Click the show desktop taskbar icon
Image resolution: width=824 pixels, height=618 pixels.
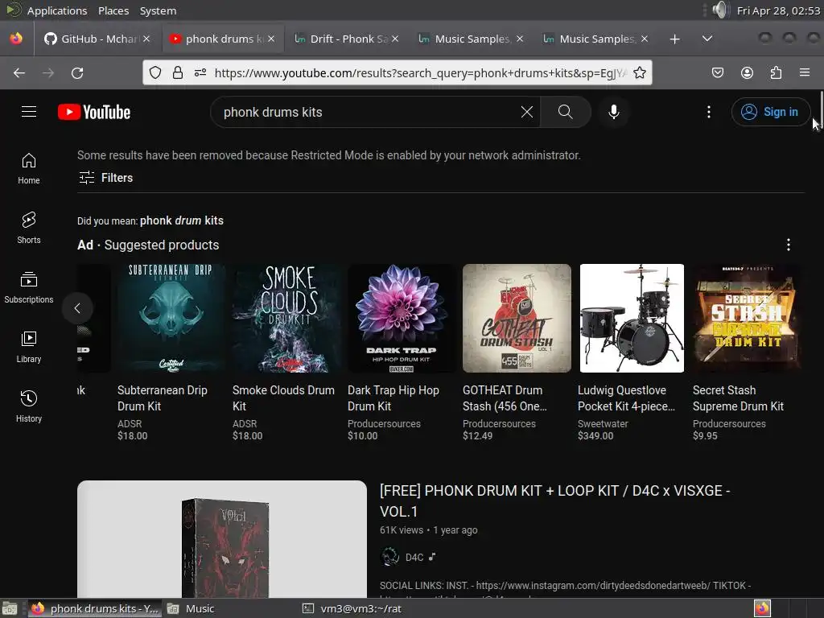click(10, 608)
